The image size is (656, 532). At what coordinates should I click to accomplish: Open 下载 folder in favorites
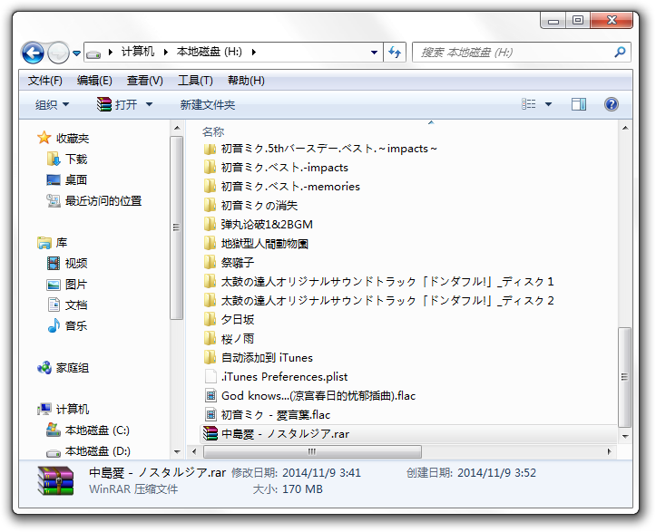coord(76,159)
